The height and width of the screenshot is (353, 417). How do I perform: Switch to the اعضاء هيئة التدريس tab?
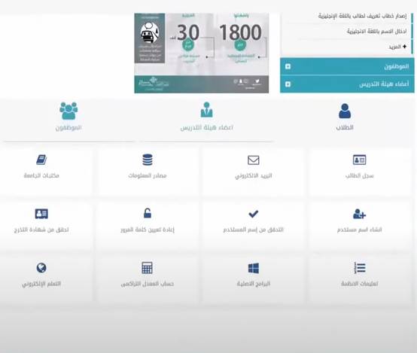pyautogui.click(x=207, y=117)
